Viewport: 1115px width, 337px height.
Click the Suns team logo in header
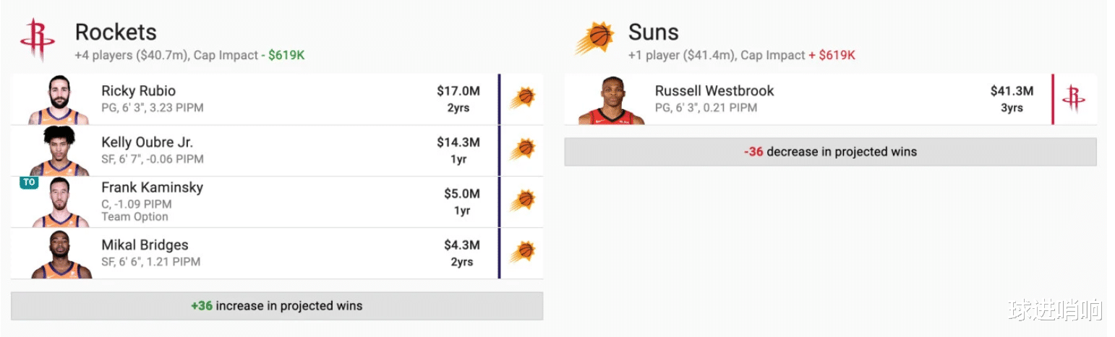click(594, 38)
